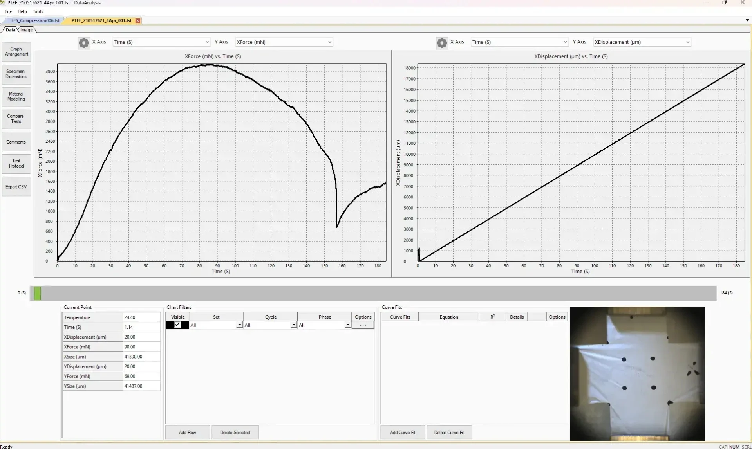The height and width of the screenshot is (449, 752).
Task: Open the XForce (mN) Y Axis dropdown
Action: coord(329,42)
